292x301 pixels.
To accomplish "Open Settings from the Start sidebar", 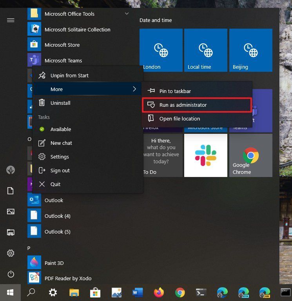I will tap(11, 253).
